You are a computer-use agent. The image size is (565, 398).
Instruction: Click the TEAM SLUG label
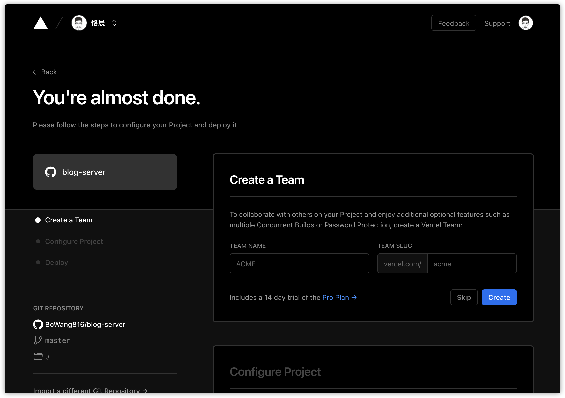coord(395,246)
